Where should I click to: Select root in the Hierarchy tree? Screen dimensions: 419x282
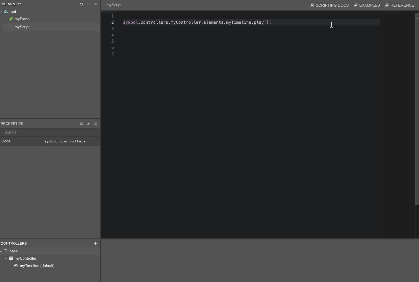click(13, 12)
